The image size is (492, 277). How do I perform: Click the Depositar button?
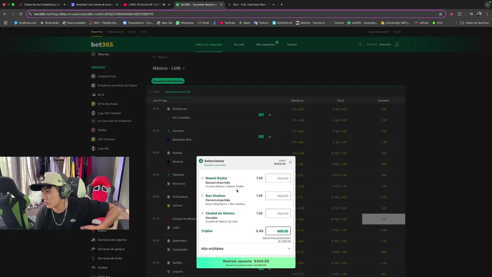pyautogui.click(x=385, y=44)
